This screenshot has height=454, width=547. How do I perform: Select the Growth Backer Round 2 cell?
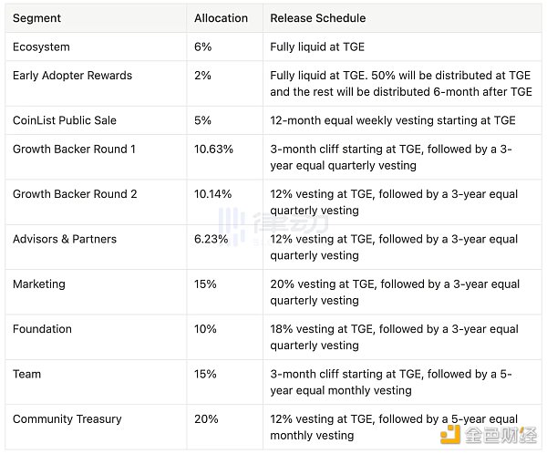point(75,194)
